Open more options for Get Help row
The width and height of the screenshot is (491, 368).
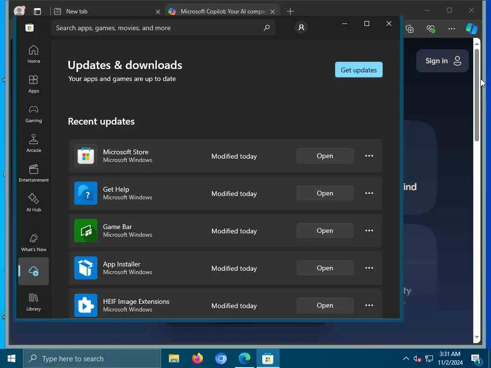point(369,193)
